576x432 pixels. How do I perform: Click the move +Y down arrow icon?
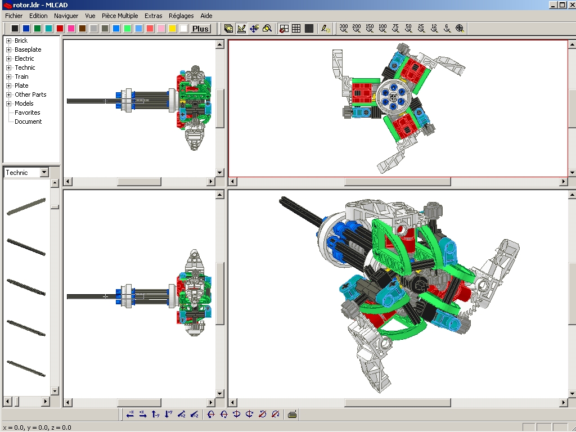(x=168, y=415)
